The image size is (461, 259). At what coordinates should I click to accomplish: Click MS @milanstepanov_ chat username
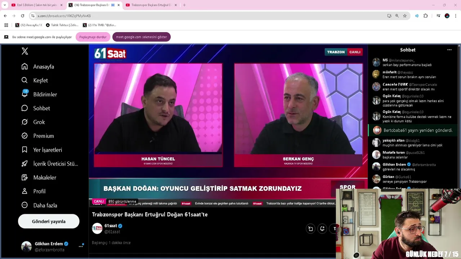click(398, 60)
